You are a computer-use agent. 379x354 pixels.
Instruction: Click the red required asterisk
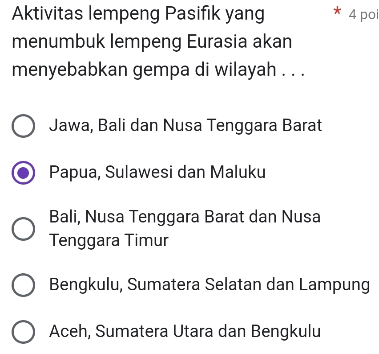(337, 12)
